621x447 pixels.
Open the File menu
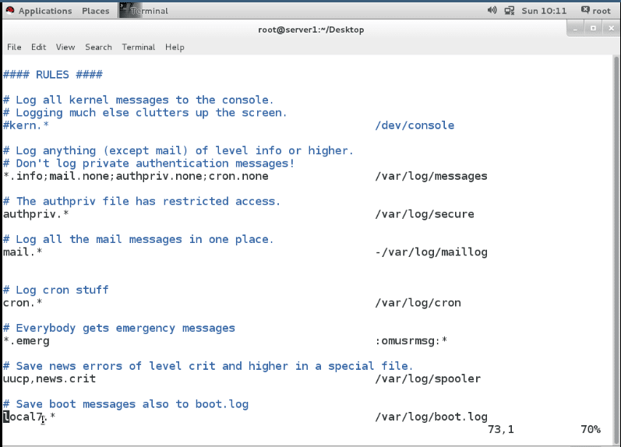14,48
